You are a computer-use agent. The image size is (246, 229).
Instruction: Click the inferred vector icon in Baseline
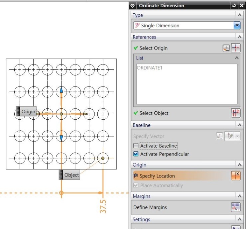(x=229, y=136)
